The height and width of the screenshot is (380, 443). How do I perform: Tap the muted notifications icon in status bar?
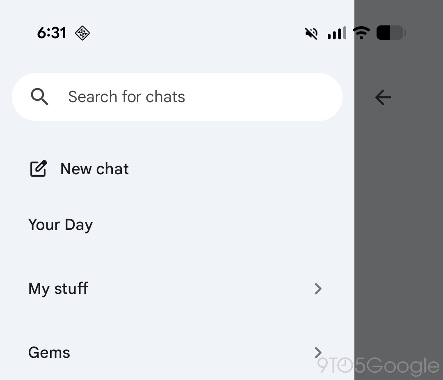coord(311,33)
